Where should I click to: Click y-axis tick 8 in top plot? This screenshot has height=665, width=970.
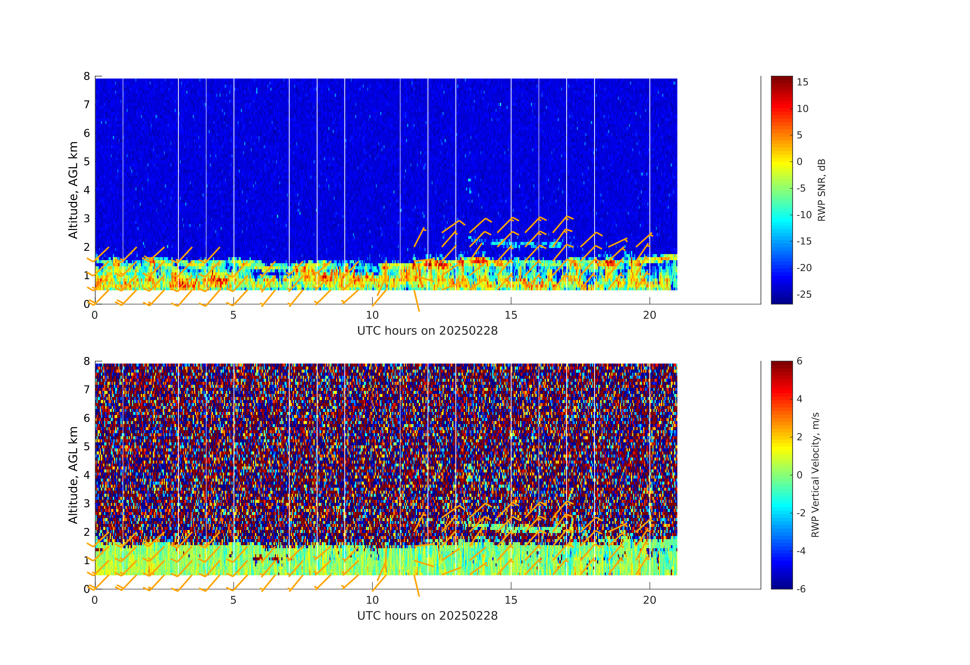[86, 76]
